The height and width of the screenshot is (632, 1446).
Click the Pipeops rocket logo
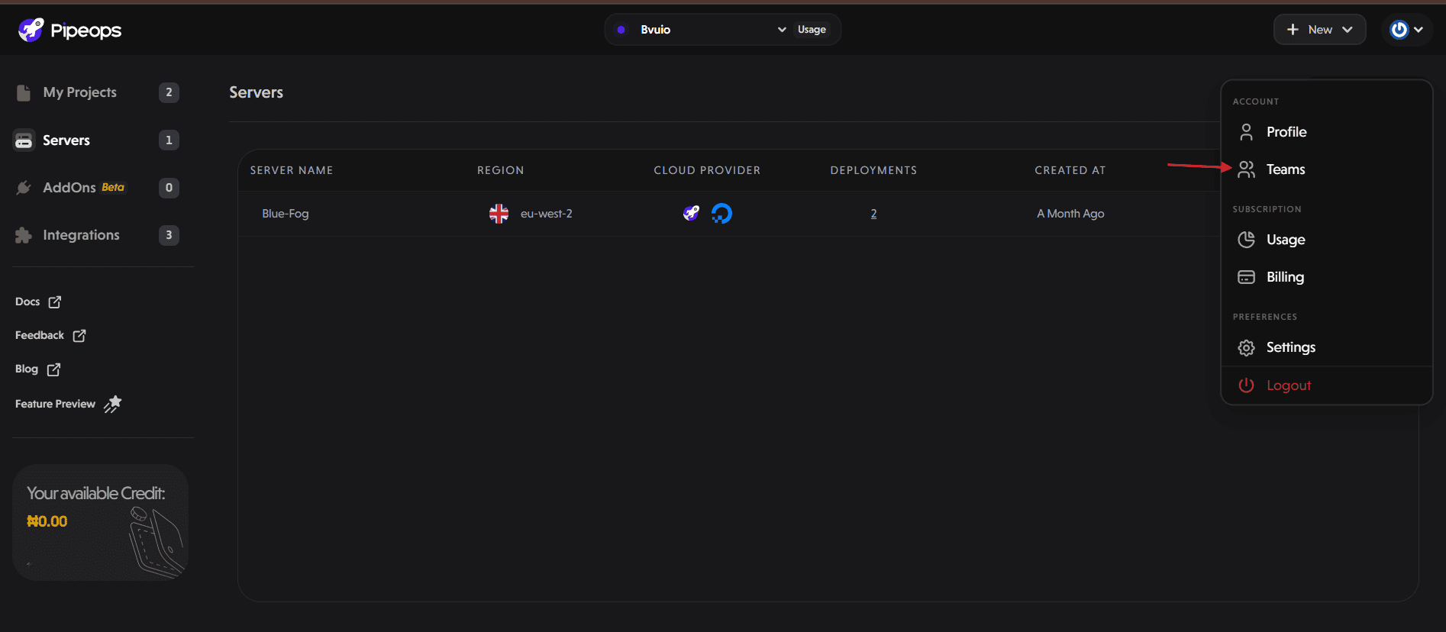click(31, 30)
